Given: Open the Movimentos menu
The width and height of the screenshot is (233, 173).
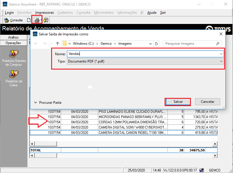Looking at the screenshot, I should click(104, 13).
